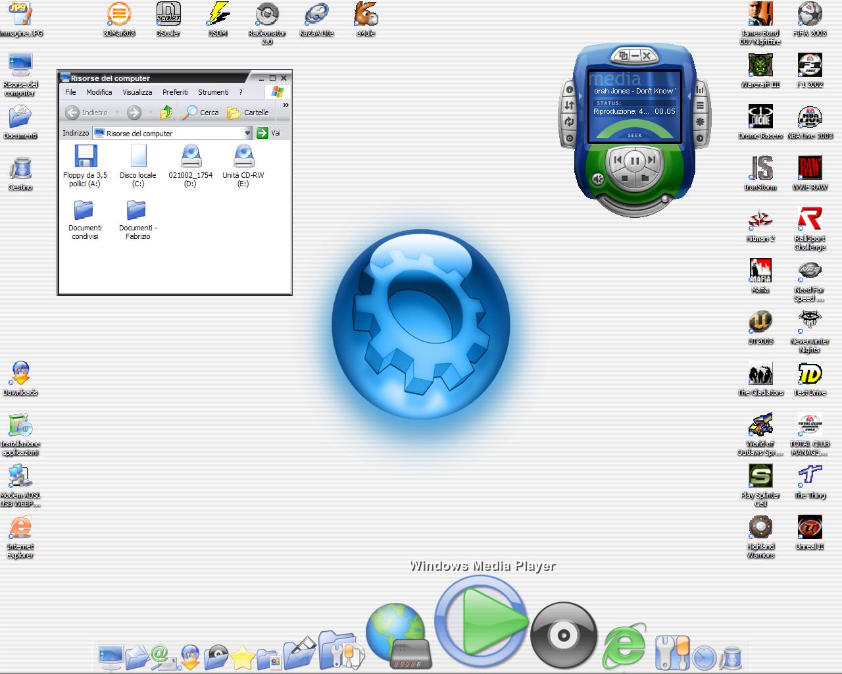Open the ? help menu

click(241, 92)
